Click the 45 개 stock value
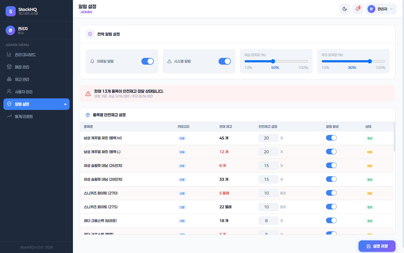404x253 pixels. pos(224,138)
